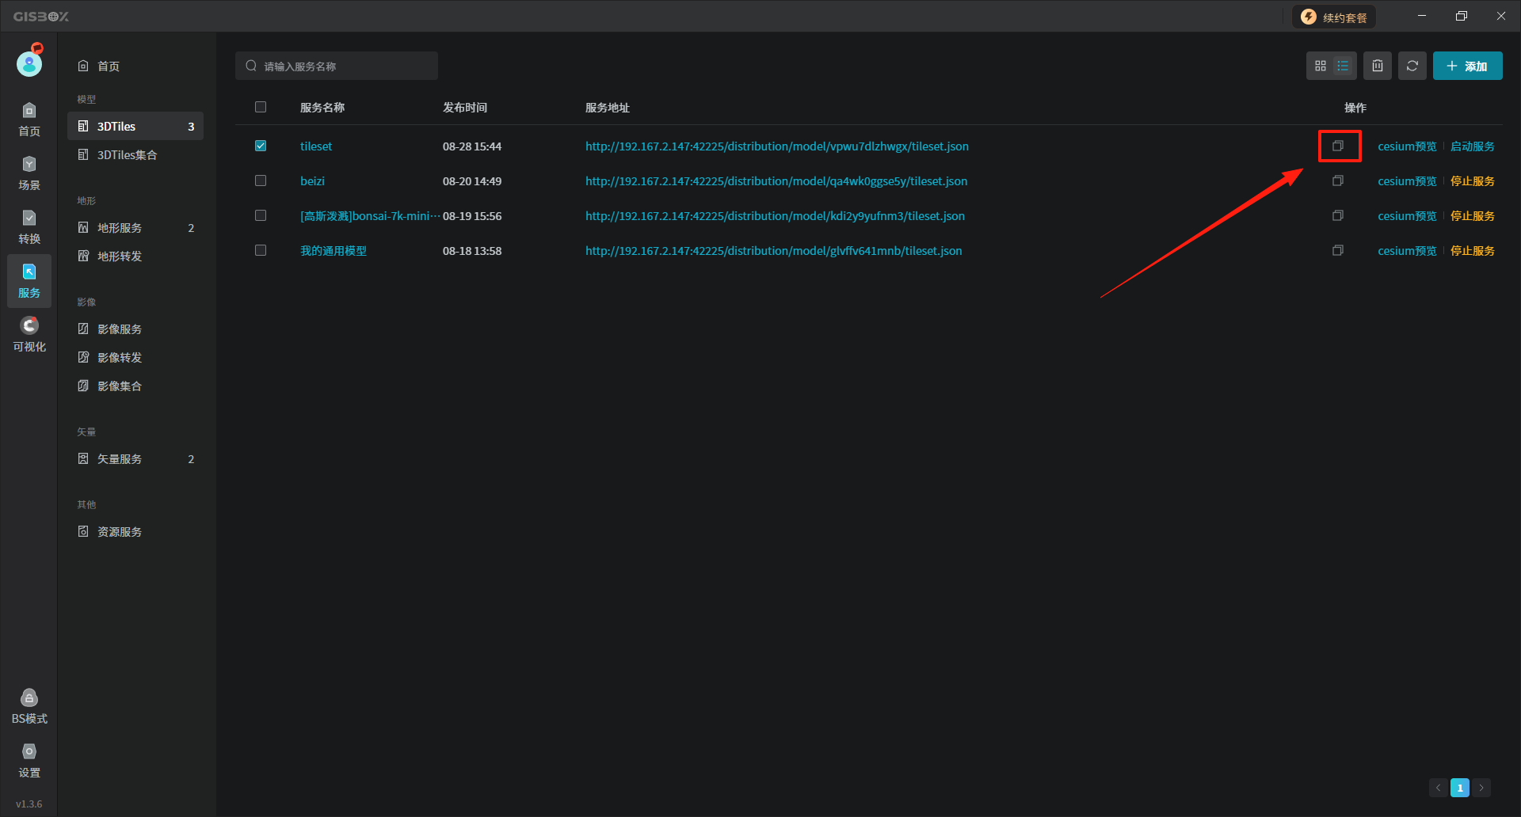Uncheck the tileset row checkbox
This screenshot has height=817, width=1521.
[261, 146]
